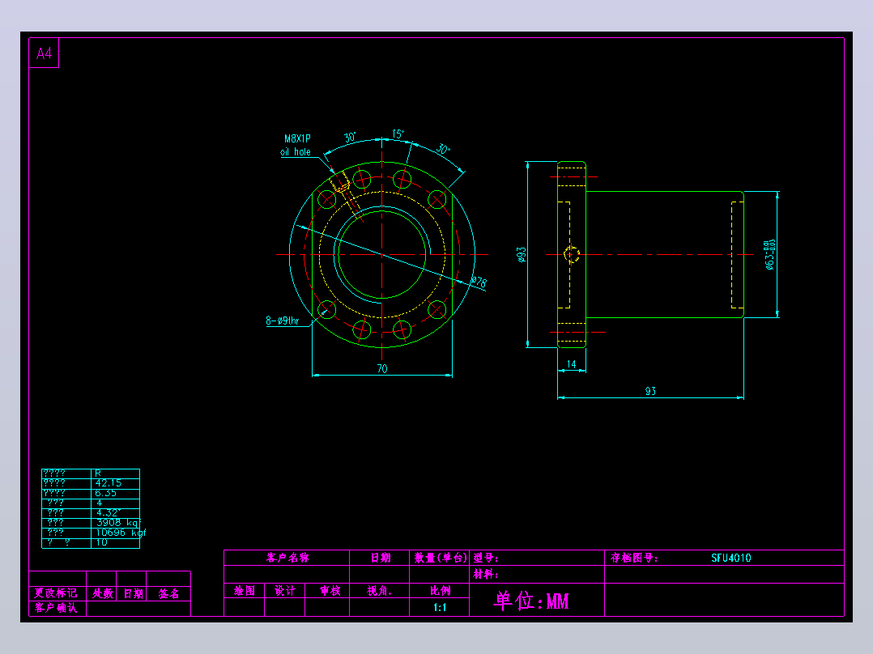Select the 签名 signature label
The height and width of the screenshot is (654, 873).
(x=168, y=593)
